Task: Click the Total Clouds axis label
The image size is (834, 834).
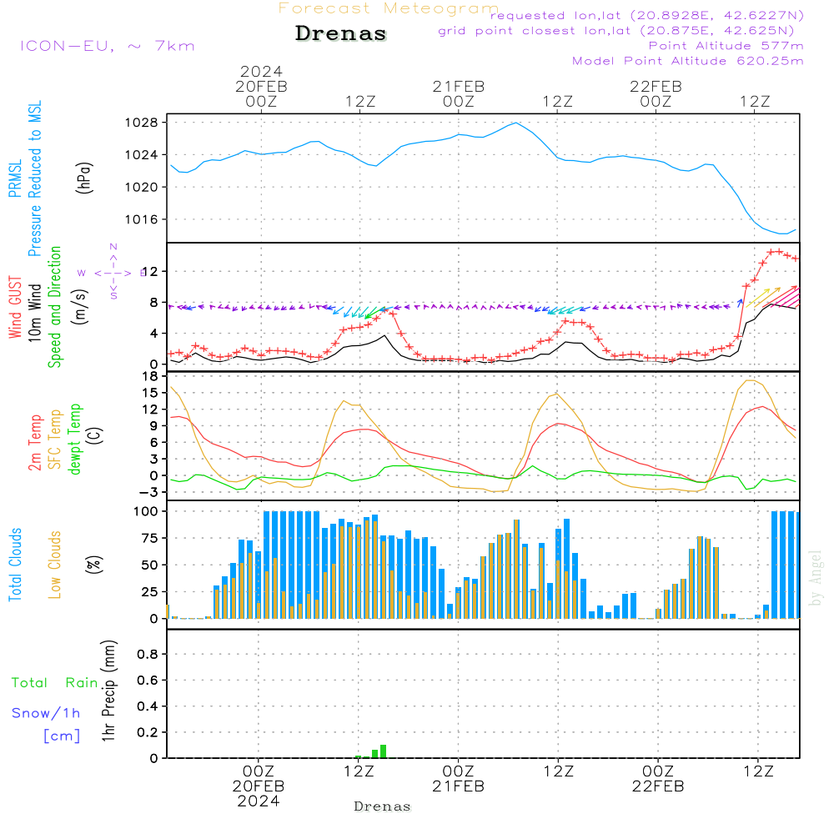Action: [x=15, y=565]
